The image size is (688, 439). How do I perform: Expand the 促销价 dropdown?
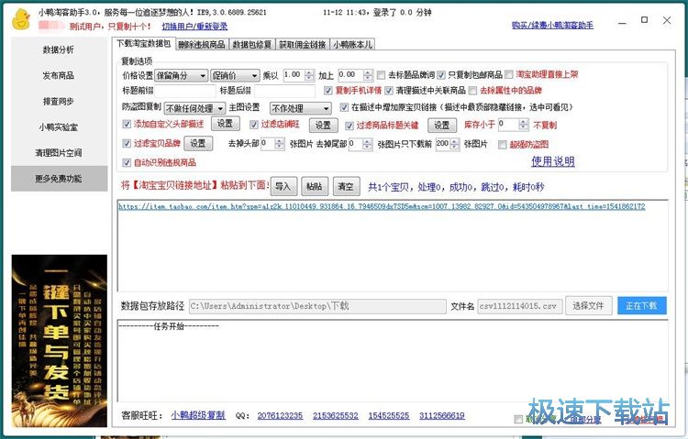tap(235, 76)
